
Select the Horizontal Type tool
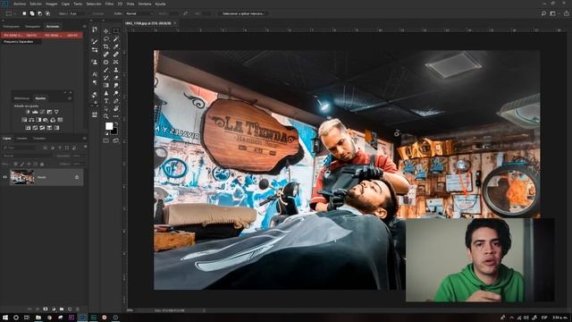click(x=105, y=101)
